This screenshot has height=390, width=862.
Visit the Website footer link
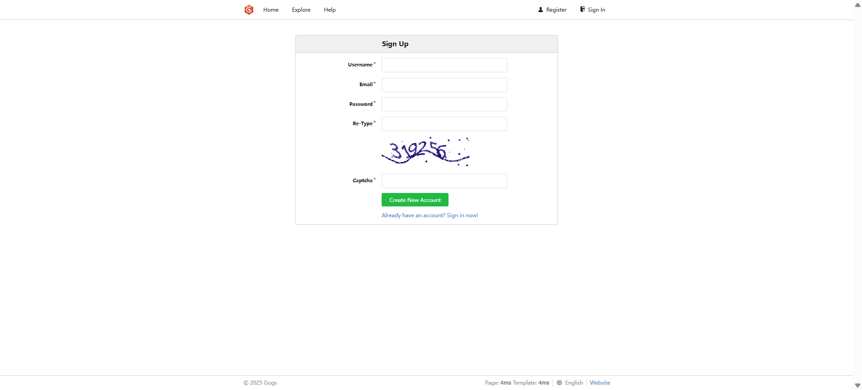tap(600, 383)
